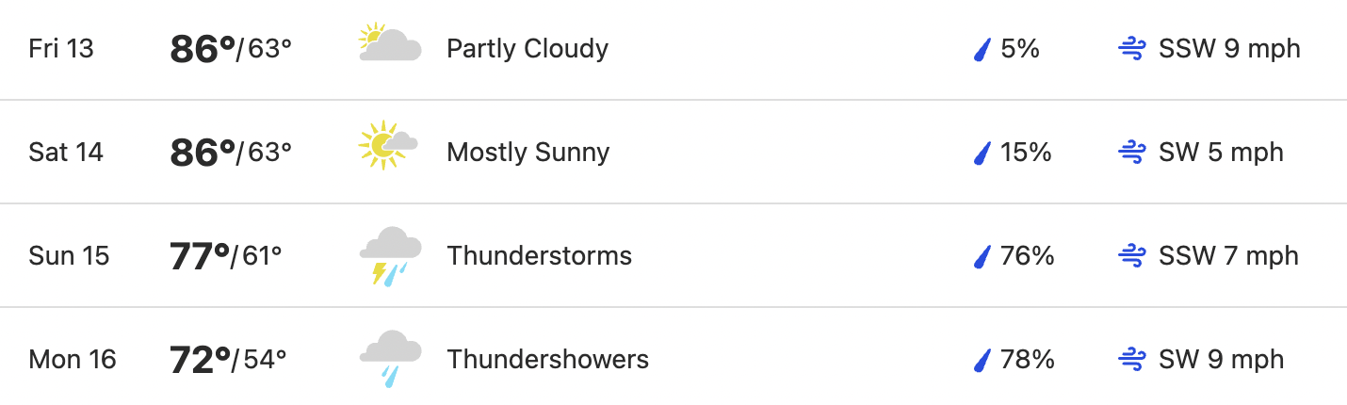Select the Thunderstorms condition text
The image size is (1347, 405).
[x=540, y=256]
